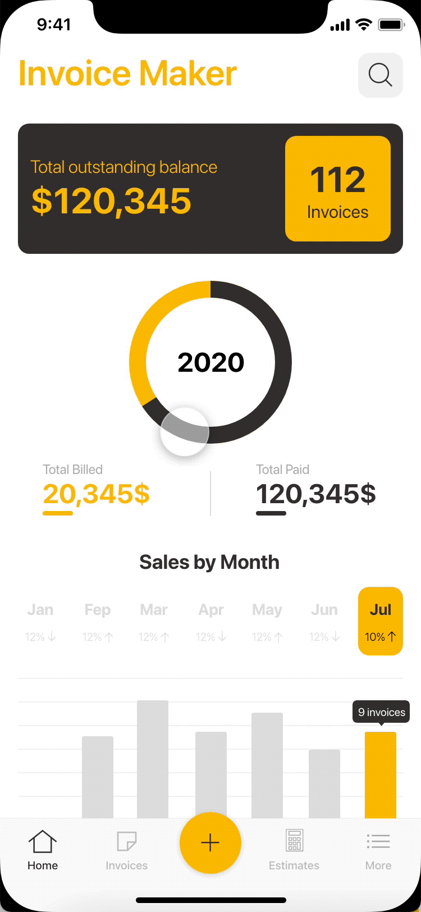Tap the Home house icon
Screen dimensions: 421x912
(x=43, y=842)
